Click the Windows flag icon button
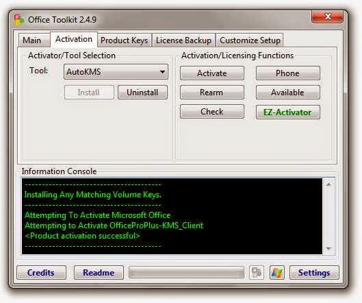 (x=277, y=272)
